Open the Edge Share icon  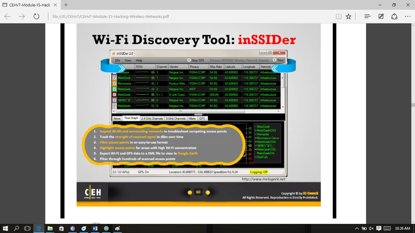click(394, 16)
